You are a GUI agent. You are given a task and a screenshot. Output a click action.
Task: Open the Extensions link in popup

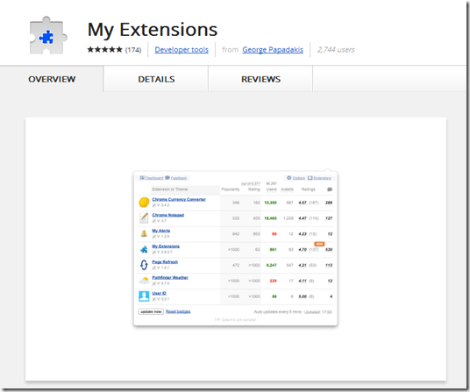coord(322,178)
